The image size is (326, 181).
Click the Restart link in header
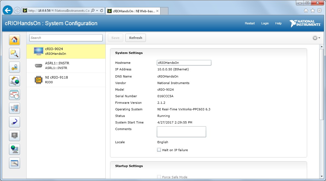(250, 23)
